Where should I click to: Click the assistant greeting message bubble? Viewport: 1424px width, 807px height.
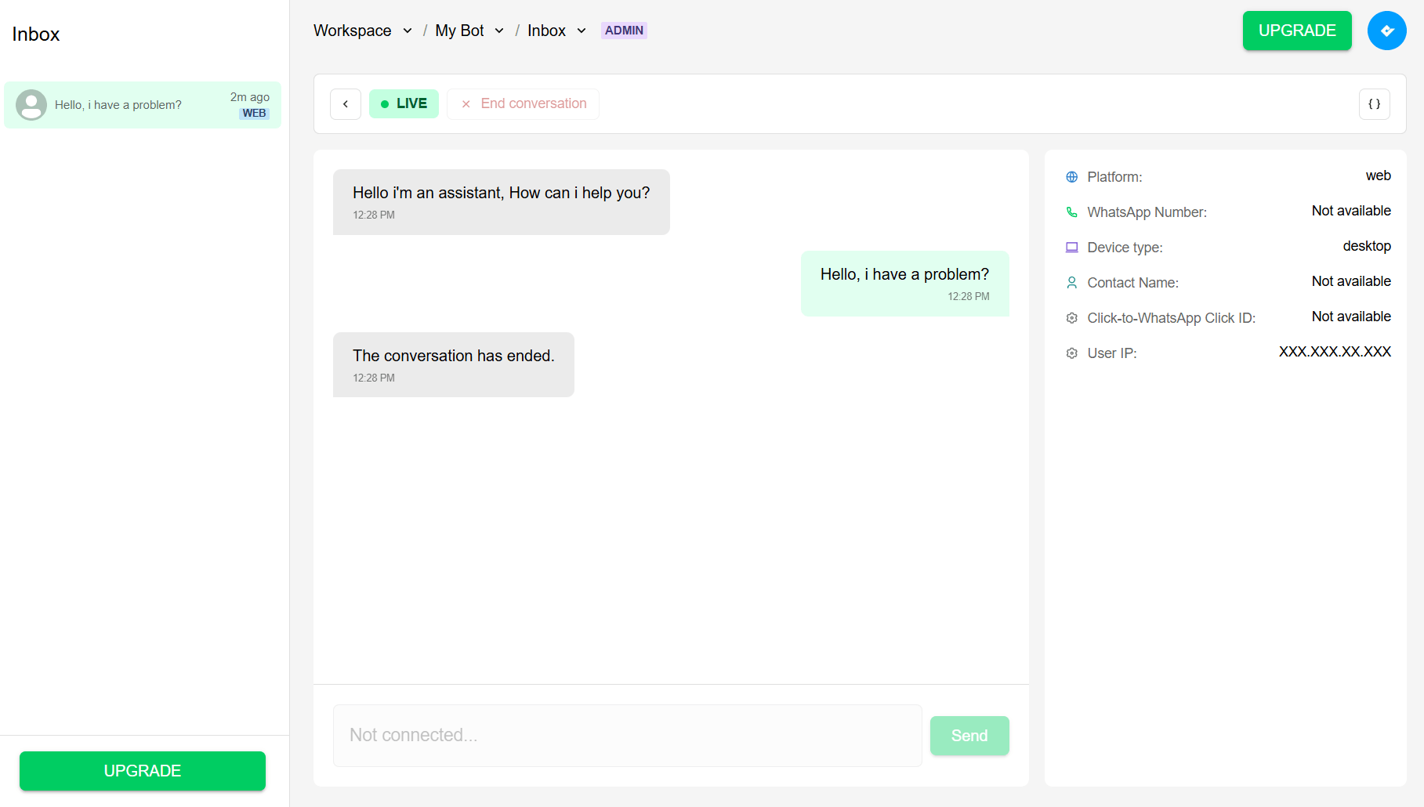click(x=502, y=202)
